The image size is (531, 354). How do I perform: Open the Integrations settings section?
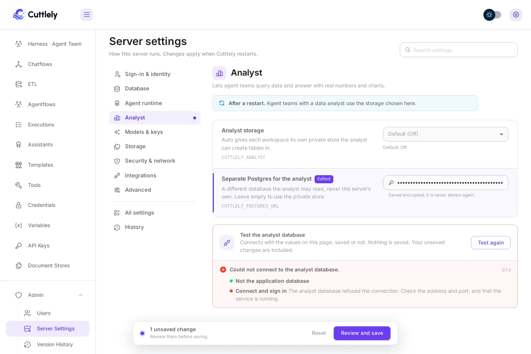[155, 176]
